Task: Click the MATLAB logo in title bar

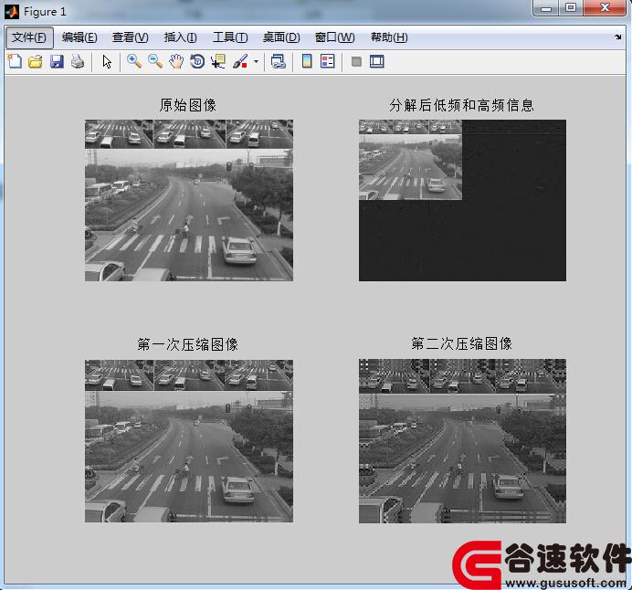Action: tap(12, 12)
